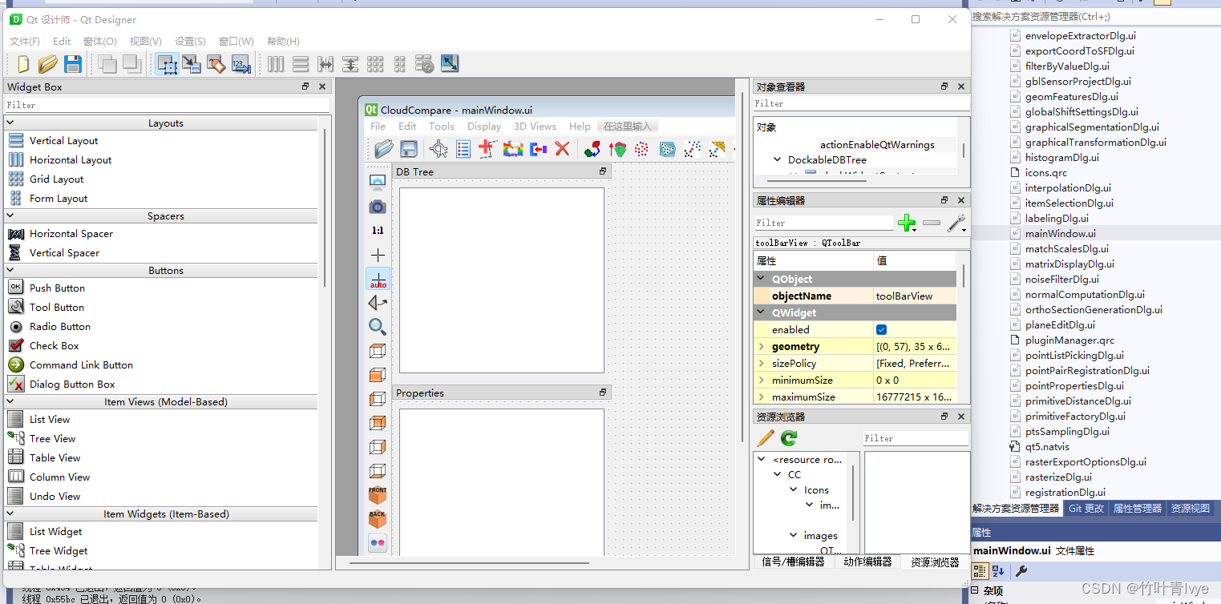The width and height of the screenshot is (1221, 604).
Task: Click the resource browser Filter field
Action: coord(916,438)
